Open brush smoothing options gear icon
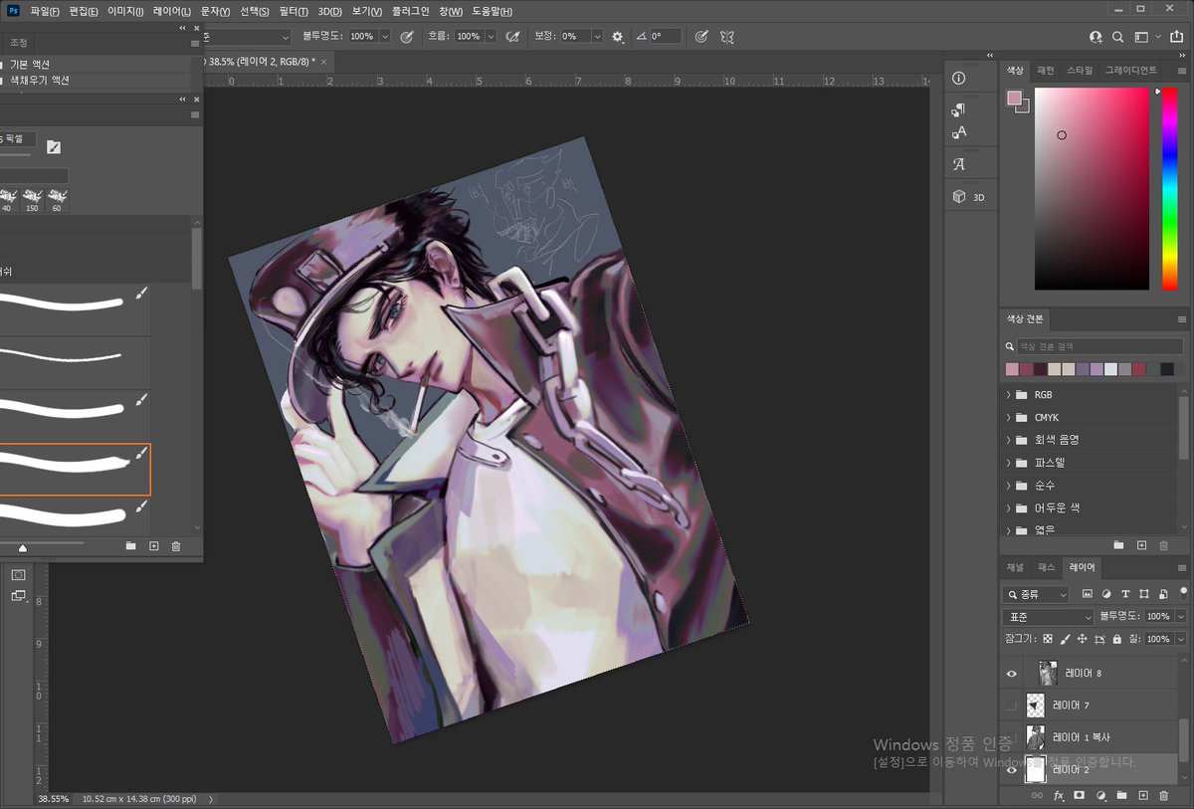The image size is (1194, 809). [618, 37]
